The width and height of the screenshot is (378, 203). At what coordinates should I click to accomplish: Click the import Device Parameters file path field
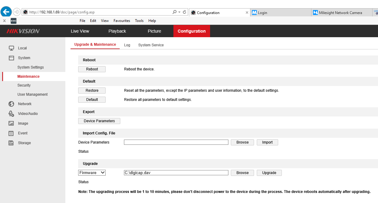click(176, 142)
